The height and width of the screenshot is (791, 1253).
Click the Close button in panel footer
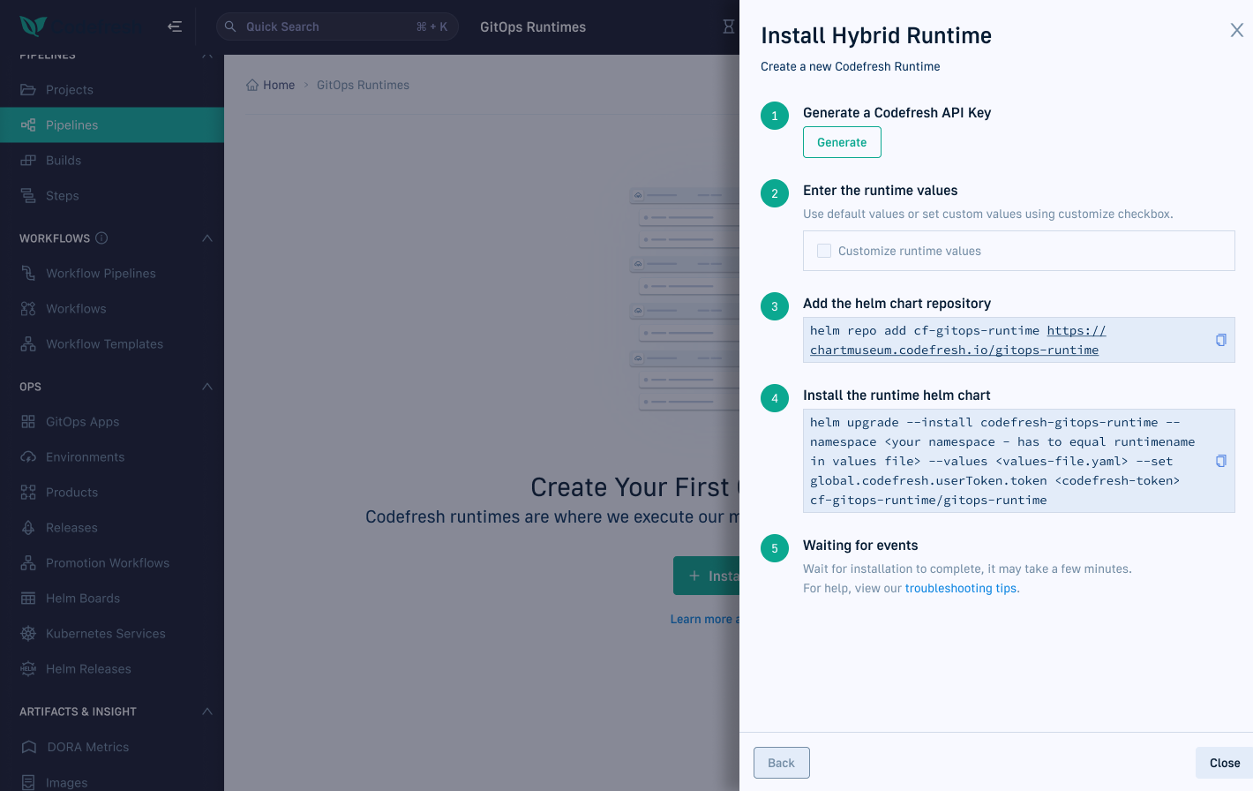pyautogui.click(x=1225, y=763)
